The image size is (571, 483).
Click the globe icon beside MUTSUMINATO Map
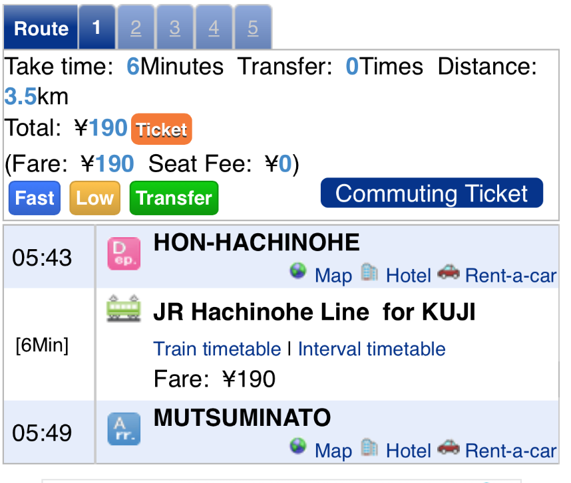tap(298, 446)
